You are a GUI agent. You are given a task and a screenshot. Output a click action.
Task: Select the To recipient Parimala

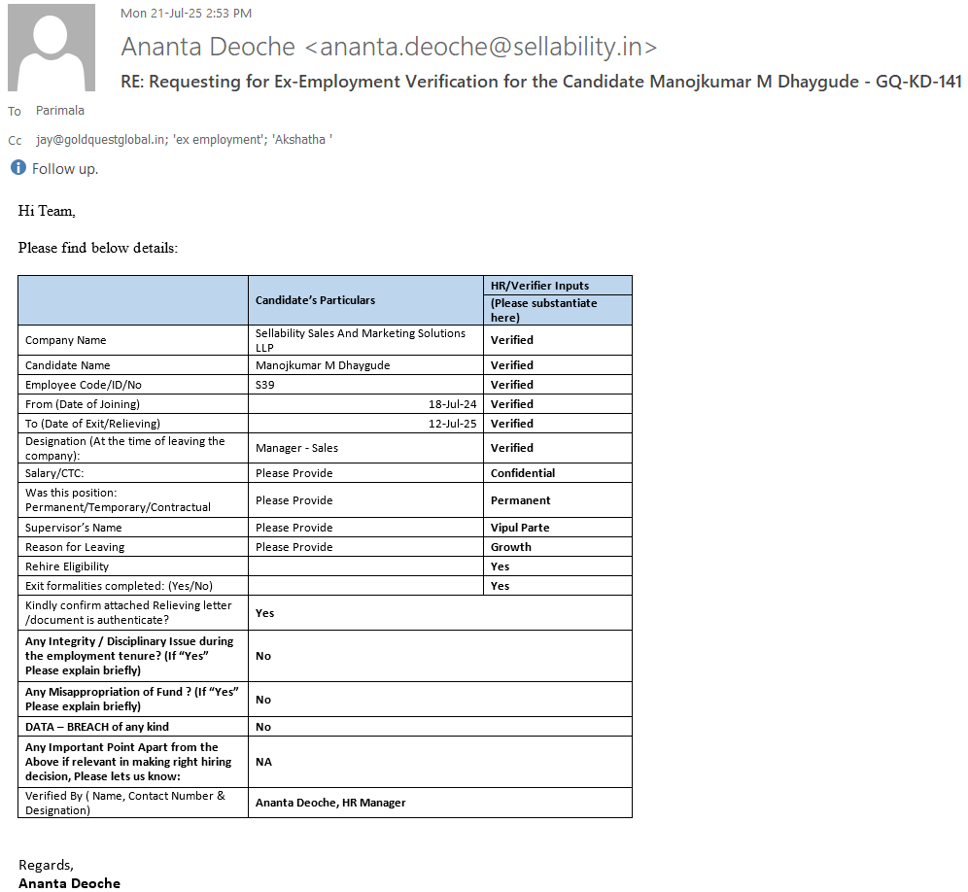[x=60, y=111]
